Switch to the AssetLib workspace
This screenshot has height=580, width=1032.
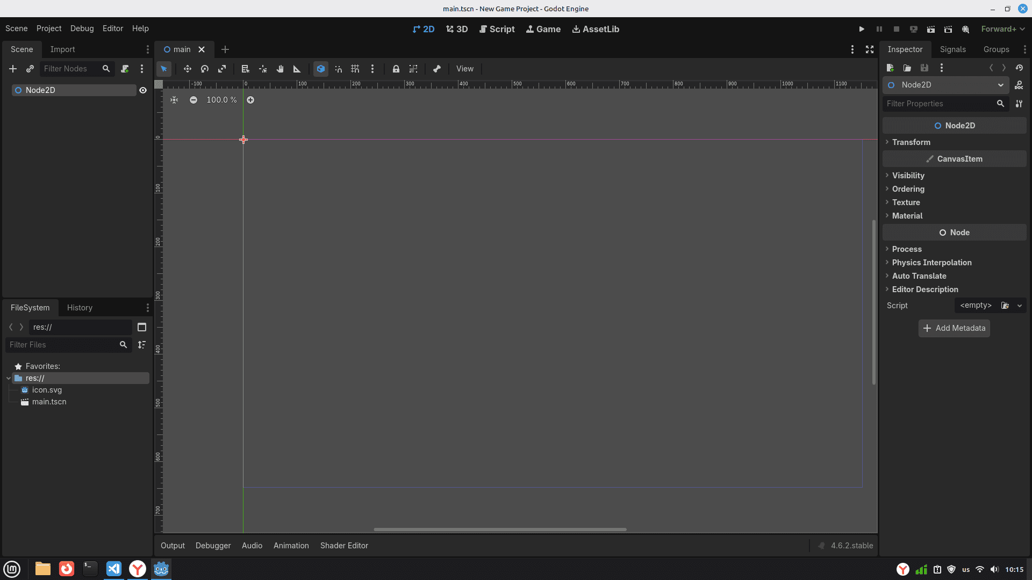tap(596, 29)
